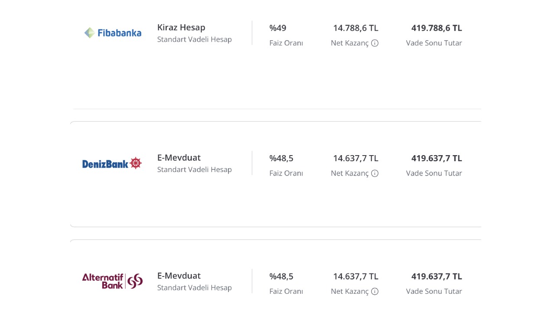Open Net Kazanç info icon for DenizBank
The width and height of the screenshot is (555, 312).
[x=375, y=173]
